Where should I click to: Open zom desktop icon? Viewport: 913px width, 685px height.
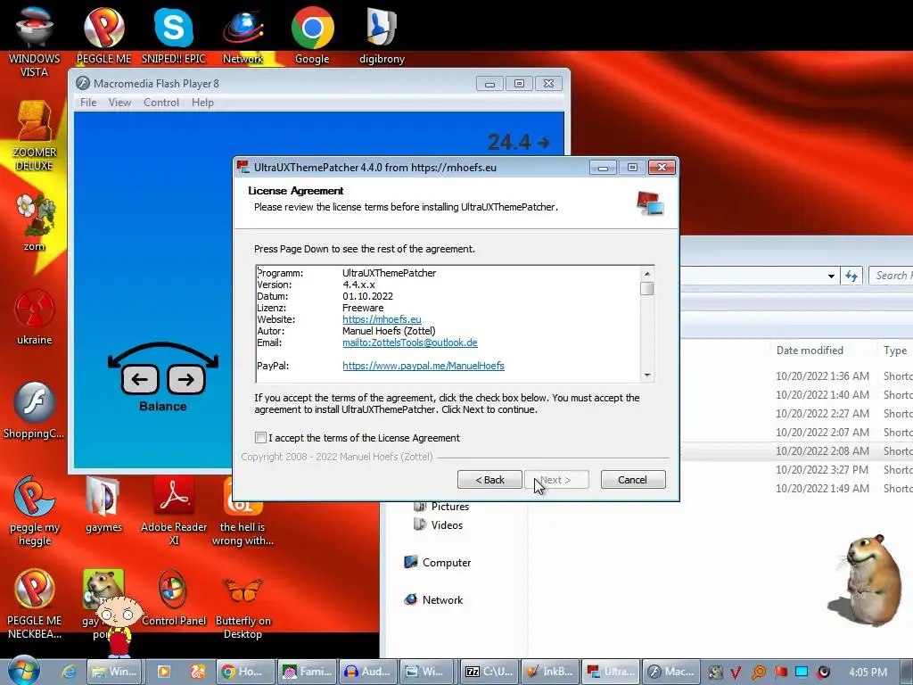point(35,222)
